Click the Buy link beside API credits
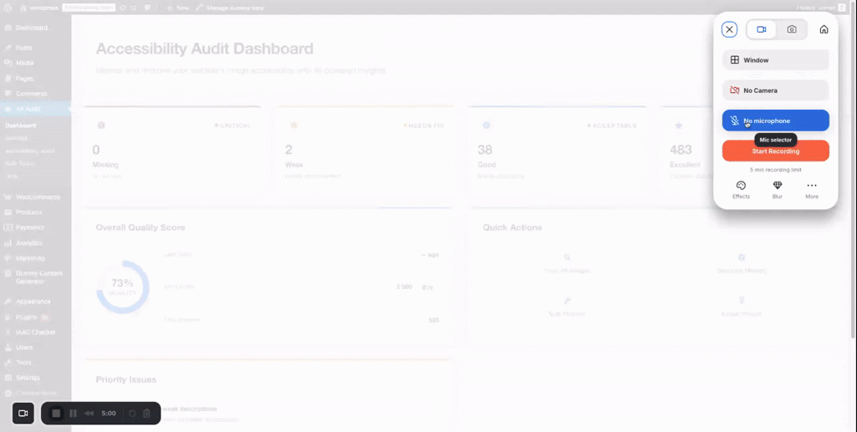This screenshot has height=432, width=857. point(428,287)
